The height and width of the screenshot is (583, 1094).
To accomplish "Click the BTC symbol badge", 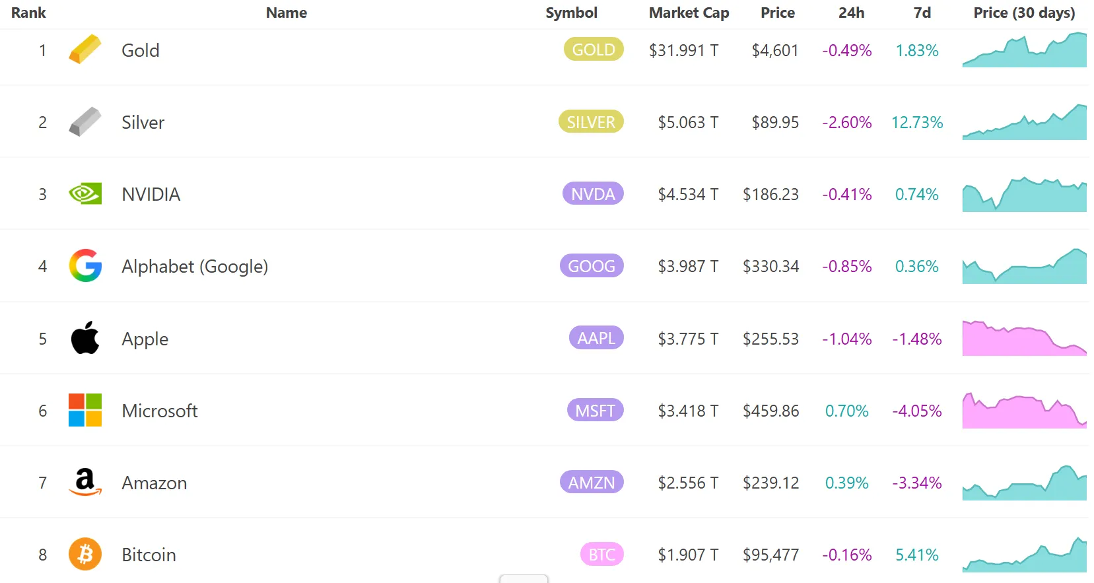I will 601,554.
